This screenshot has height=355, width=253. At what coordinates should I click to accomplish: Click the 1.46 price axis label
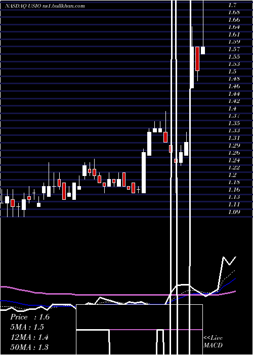(x=234, y=86)
